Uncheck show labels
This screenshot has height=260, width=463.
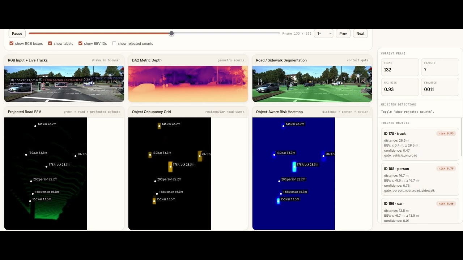tap(50, 43)
